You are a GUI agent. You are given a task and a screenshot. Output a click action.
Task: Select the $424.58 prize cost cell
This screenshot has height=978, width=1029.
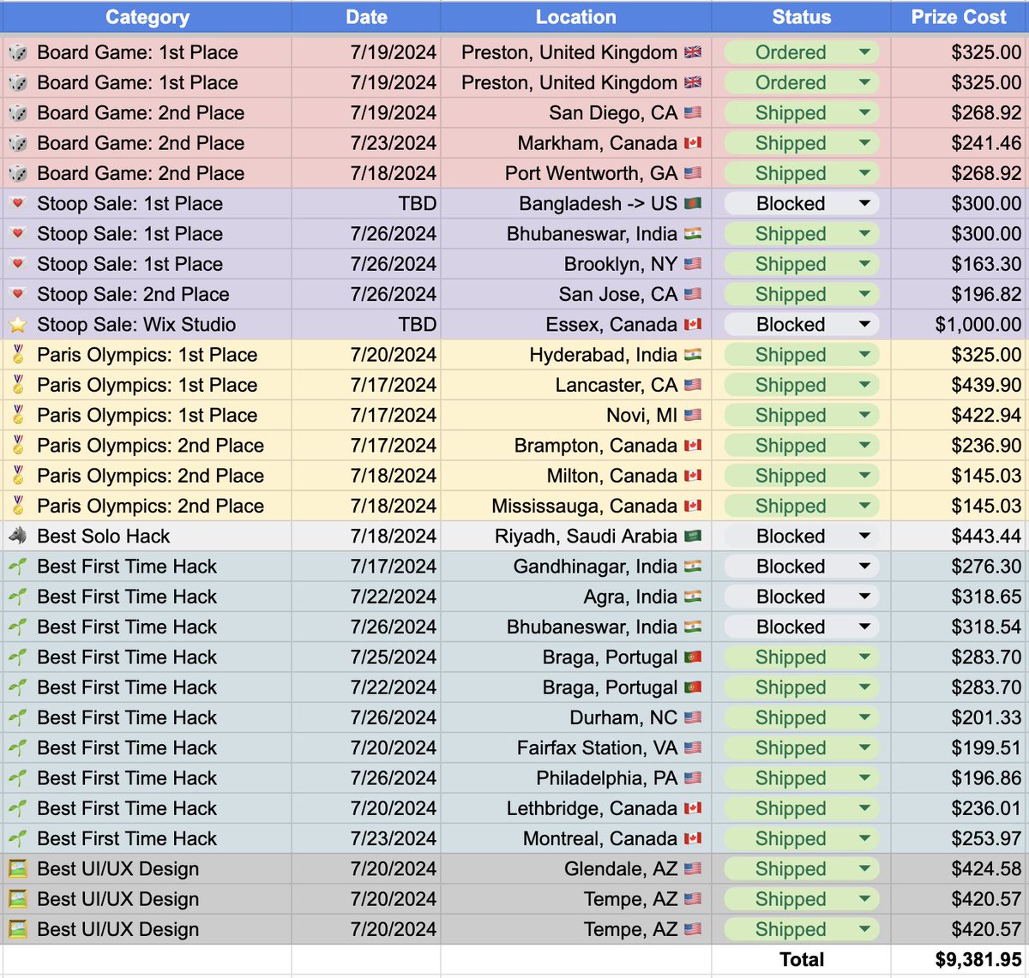959,869
